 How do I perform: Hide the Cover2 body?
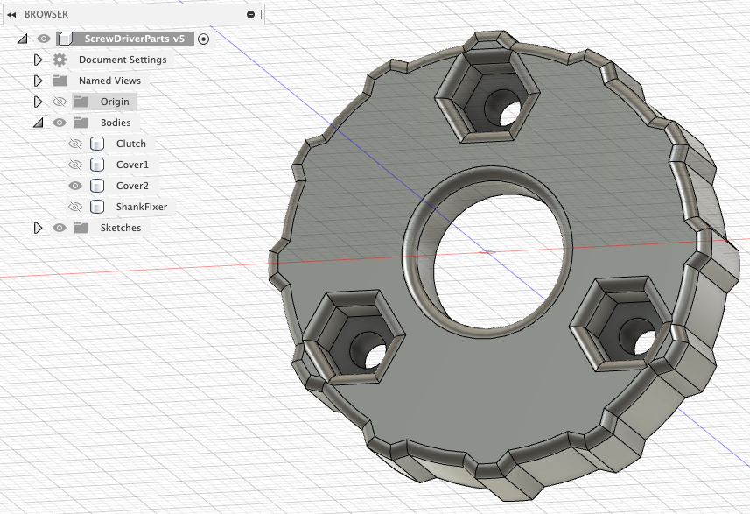coord(75,186)
